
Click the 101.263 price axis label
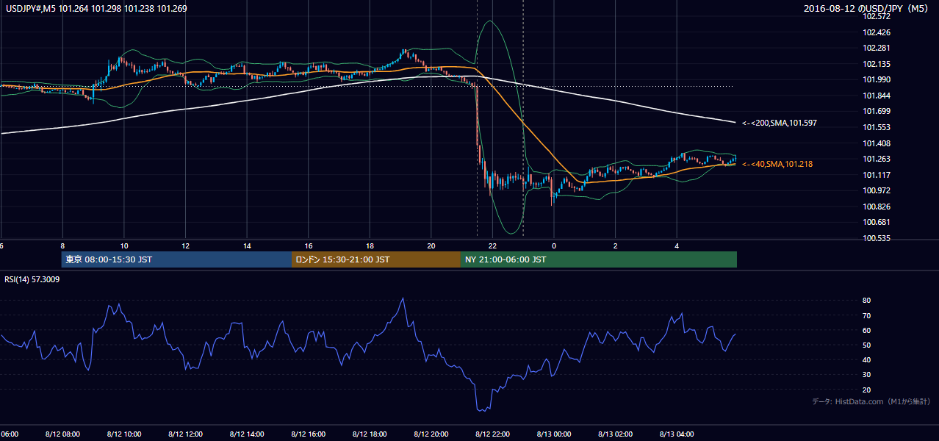(x=877, y=159)
